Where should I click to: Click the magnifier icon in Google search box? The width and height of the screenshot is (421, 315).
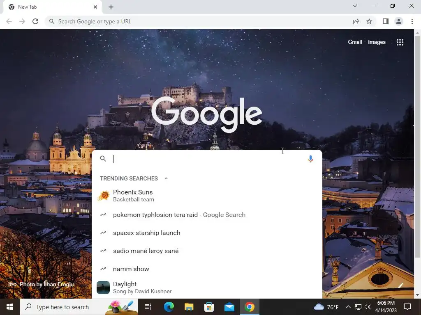point(103,159)
